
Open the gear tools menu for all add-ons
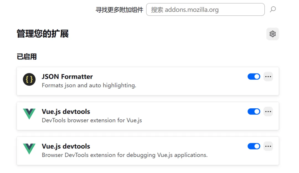click(x=272, y=34)
